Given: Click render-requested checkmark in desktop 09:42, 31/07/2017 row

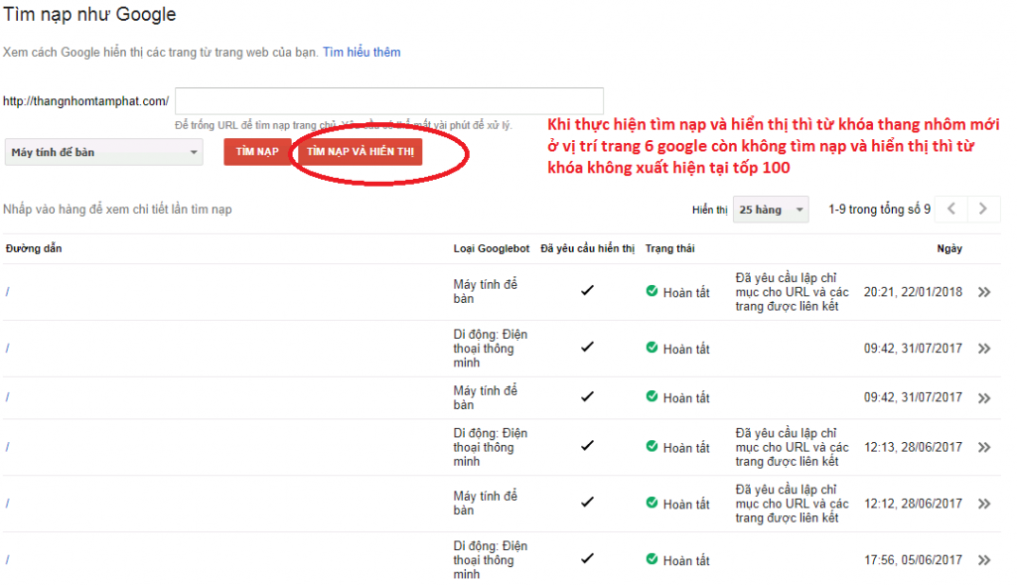Looking at the screenshot, I should pos(587,396).
